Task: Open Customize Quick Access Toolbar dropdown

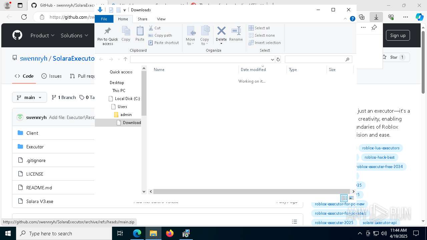Action: (x=124, y=10)
